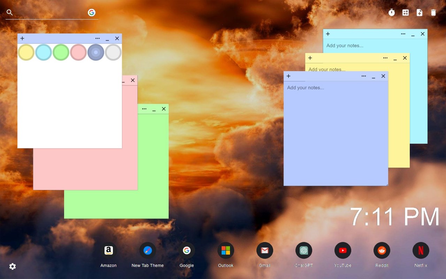Minimize the yellow sticky note
The image size is (446, 279).
click(x=395, y=59)
